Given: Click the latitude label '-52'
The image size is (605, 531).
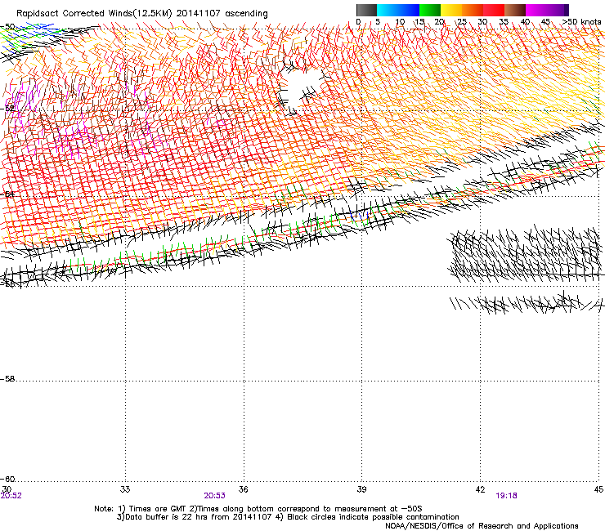Looking at the screenshot, I should 7,109.
